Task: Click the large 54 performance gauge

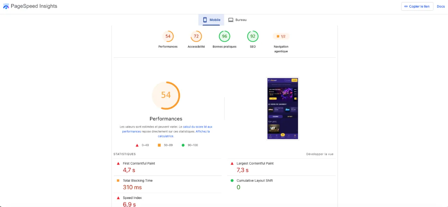Action: tap(166, 95)
